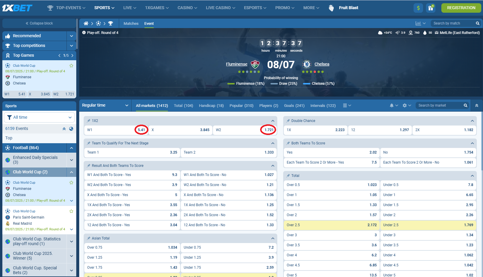Click the Fruit Blast strawberry icon
483x277 pixels.
click(x=331, y=8)
